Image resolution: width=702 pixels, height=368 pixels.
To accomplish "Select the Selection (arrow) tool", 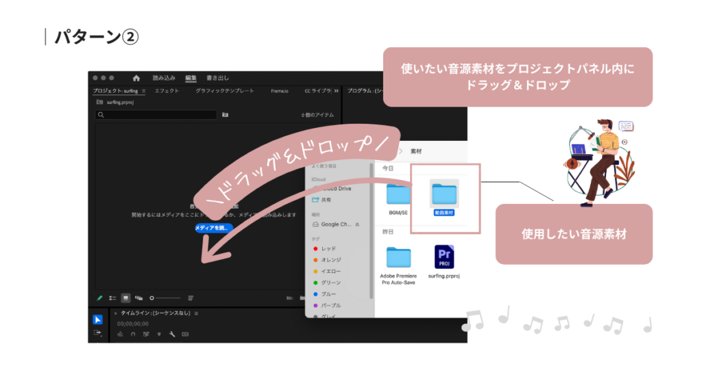I will coord(97,319).
